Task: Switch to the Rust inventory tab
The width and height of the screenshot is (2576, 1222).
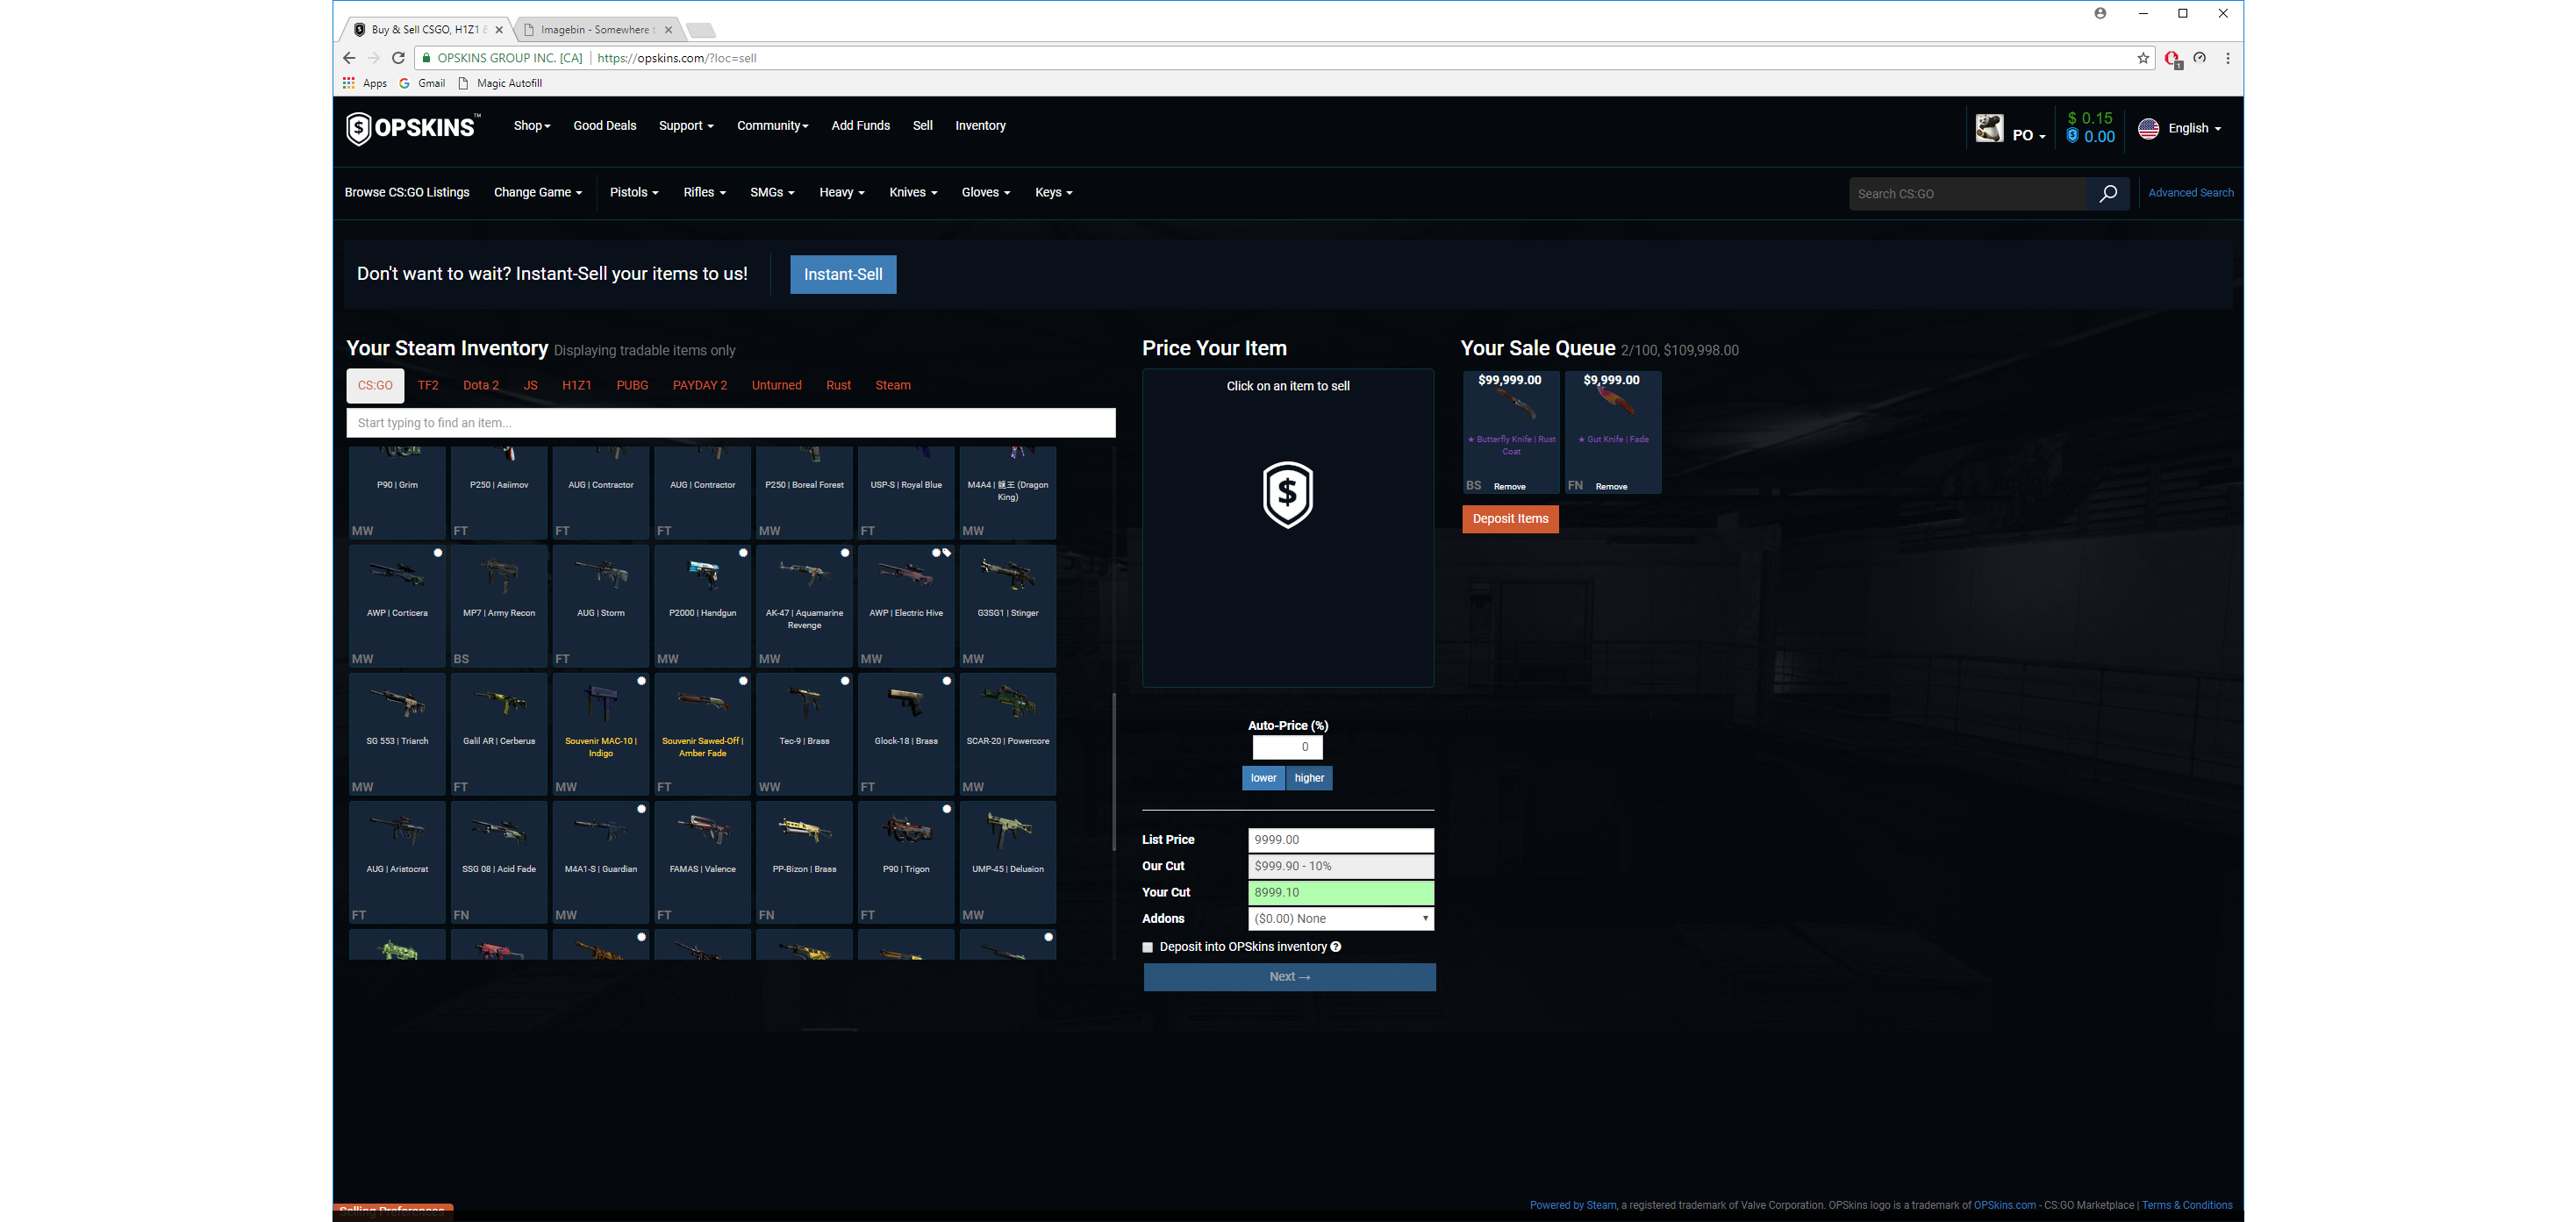Action: [838, 386]
